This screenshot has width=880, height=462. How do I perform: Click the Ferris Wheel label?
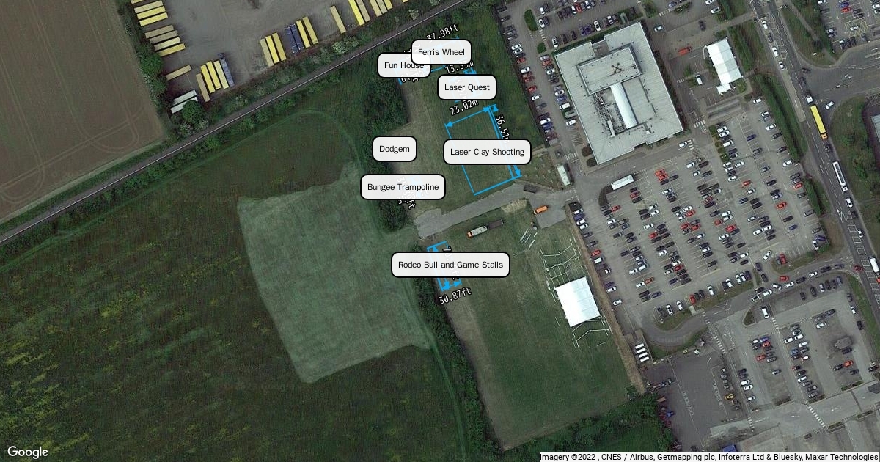pyautogui.click(x=441, y=52)
